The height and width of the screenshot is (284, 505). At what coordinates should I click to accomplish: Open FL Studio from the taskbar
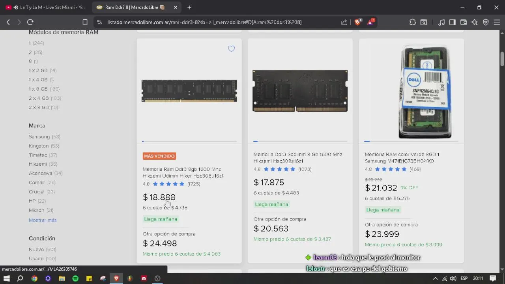click(130, 278)
